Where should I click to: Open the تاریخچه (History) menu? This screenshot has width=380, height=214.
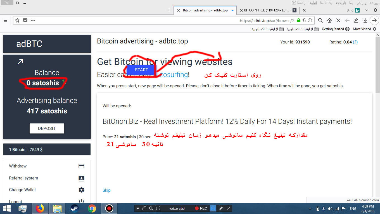[x=341, y=3]
